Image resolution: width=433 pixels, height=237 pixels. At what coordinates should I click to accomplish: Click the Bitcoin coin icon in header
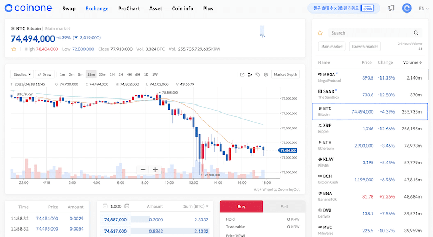(x=12, y=29)
